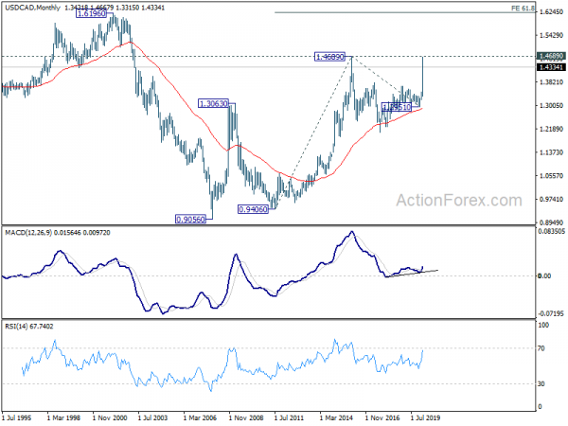The image size is (568, 426).
Task: Click the 1.05570 price axis value
Action: click(551, 176)
